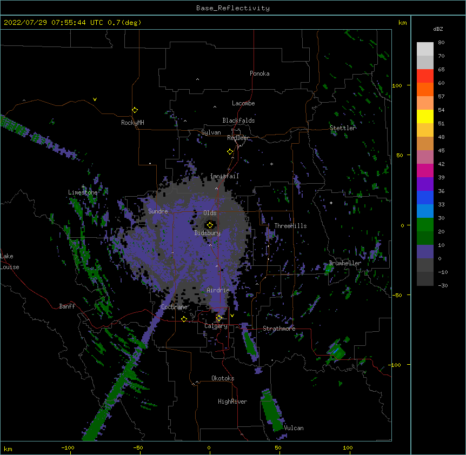
Task: Click the RockyMH label
Action: (132, 122)
